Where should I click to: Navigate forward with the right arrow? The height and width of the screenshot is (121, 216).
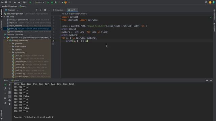point(19,2)
